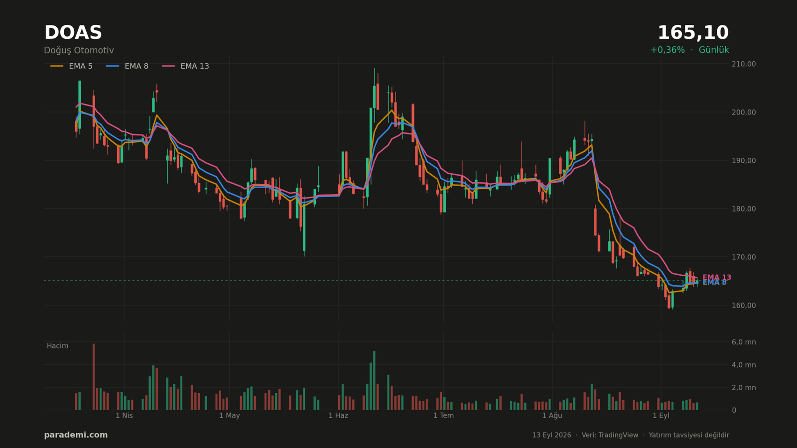The image size is (797, 448).
Task: Click the 165,10 price value
Action: pyautogui.click(x=693, y=33)
